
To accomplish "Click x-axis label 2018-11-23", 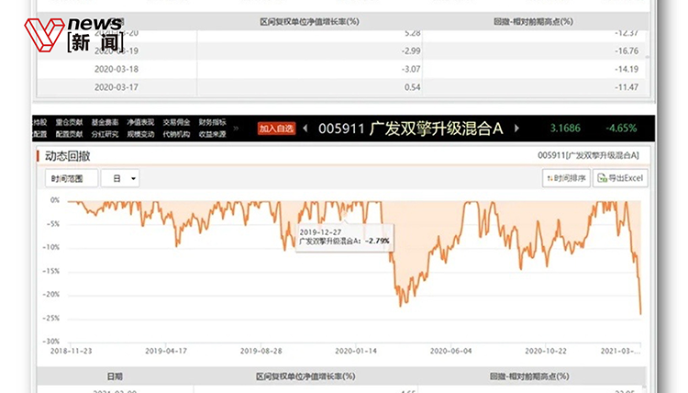I will 71,351.
